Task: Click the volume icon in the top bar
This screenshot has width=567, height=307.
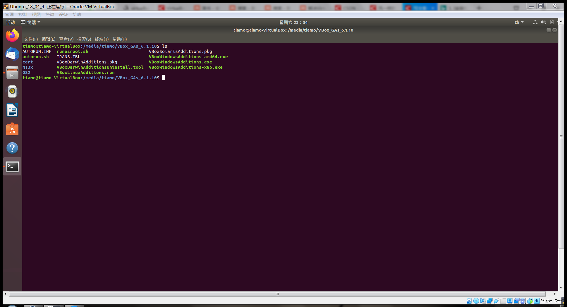Action: pos(544,22)
